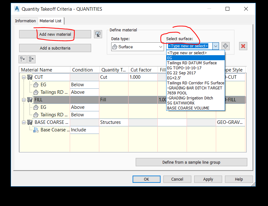The height and width of the screenshot is (206, 268).
Task: Switch to the Information tab
Action: click(25, 21)
